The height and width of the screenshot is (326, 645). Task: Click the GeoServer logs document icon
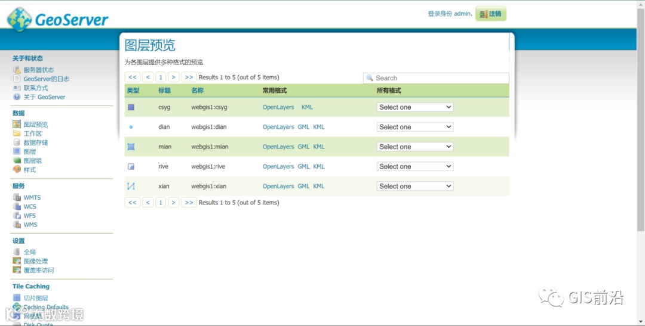17,79
